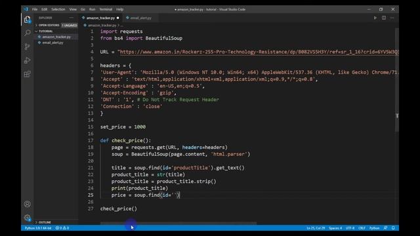Click on 'print(product_title)' code line
This screenshot has width=420, height=236.
pos(140,188)
